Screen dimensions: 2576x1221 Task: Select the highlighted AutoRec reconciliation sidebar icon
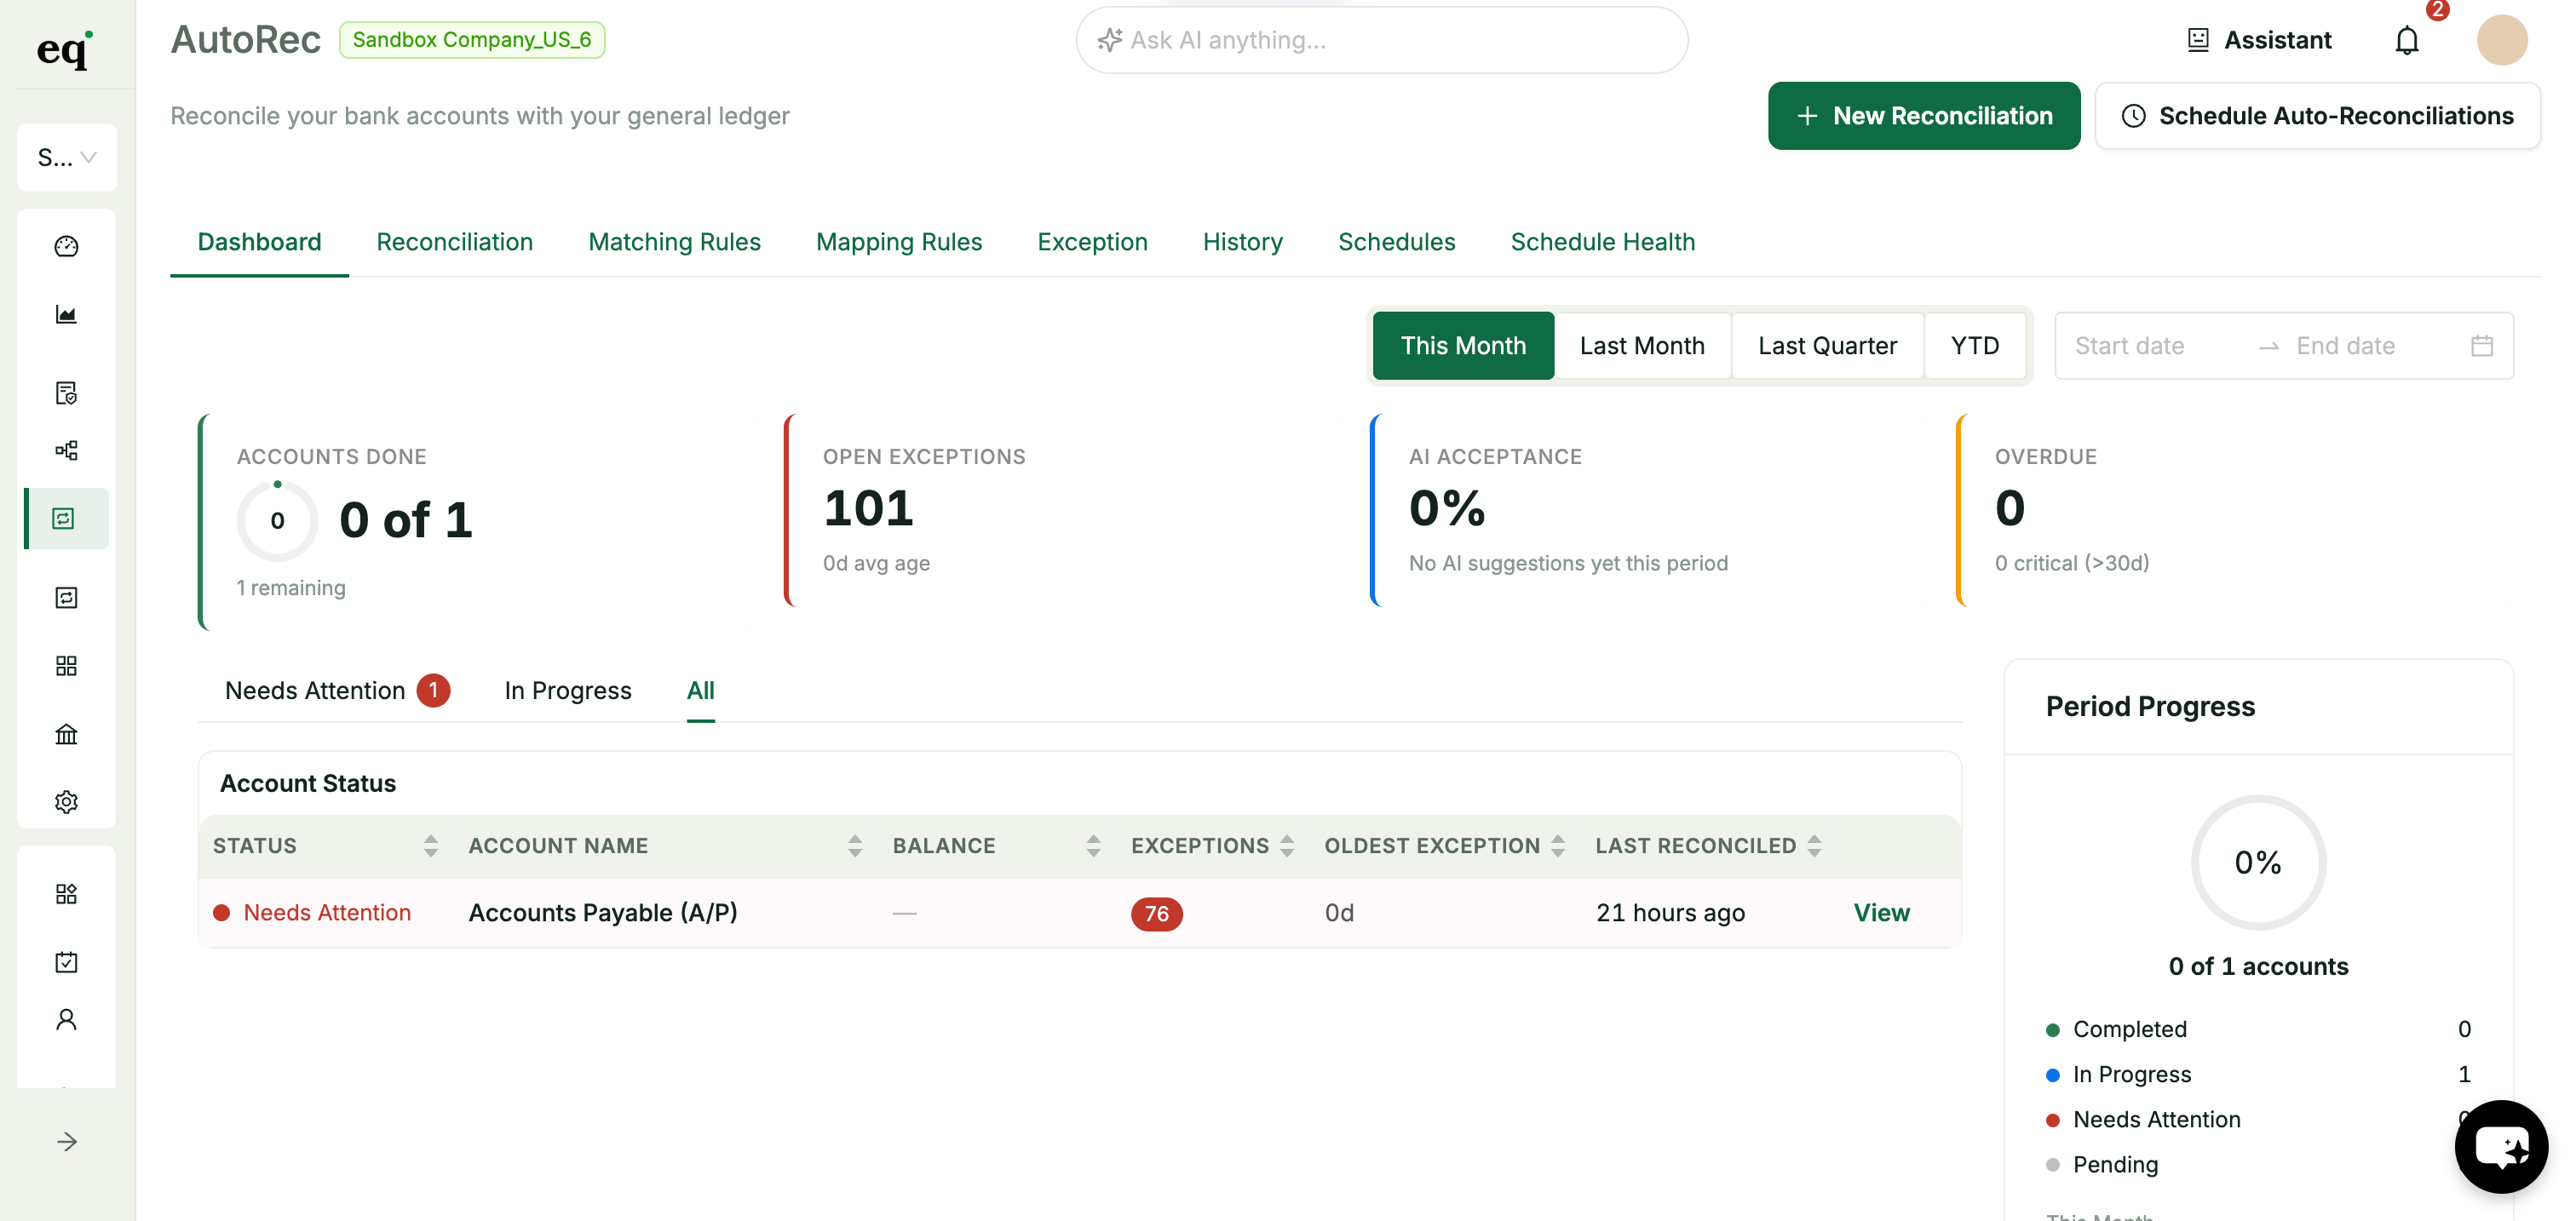point(64,519)
